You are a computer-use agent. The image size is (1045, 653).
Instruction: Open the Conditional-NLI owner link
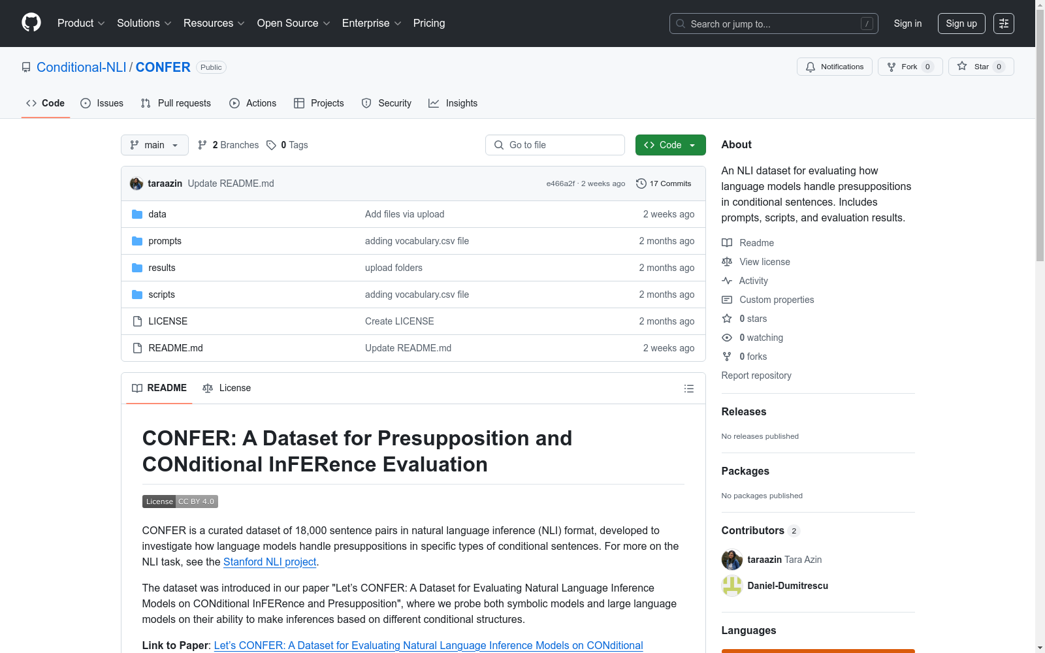(82, 67)
